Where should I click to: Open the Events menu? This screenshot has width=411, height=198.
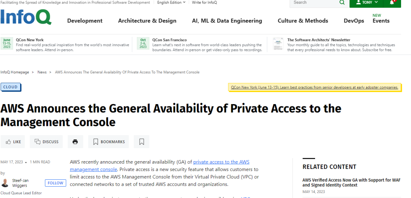coord(381,21)
